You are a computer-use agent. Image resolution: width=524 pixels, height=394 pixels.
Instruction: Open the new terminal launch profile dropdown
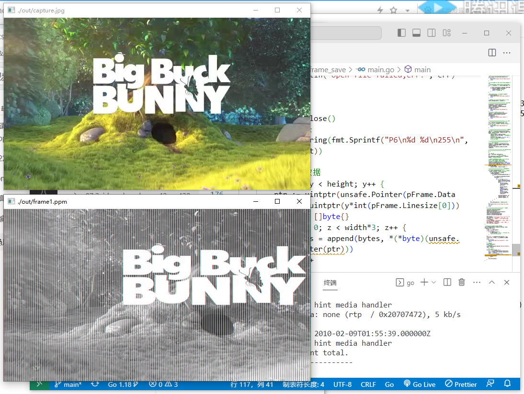point(434,282)
